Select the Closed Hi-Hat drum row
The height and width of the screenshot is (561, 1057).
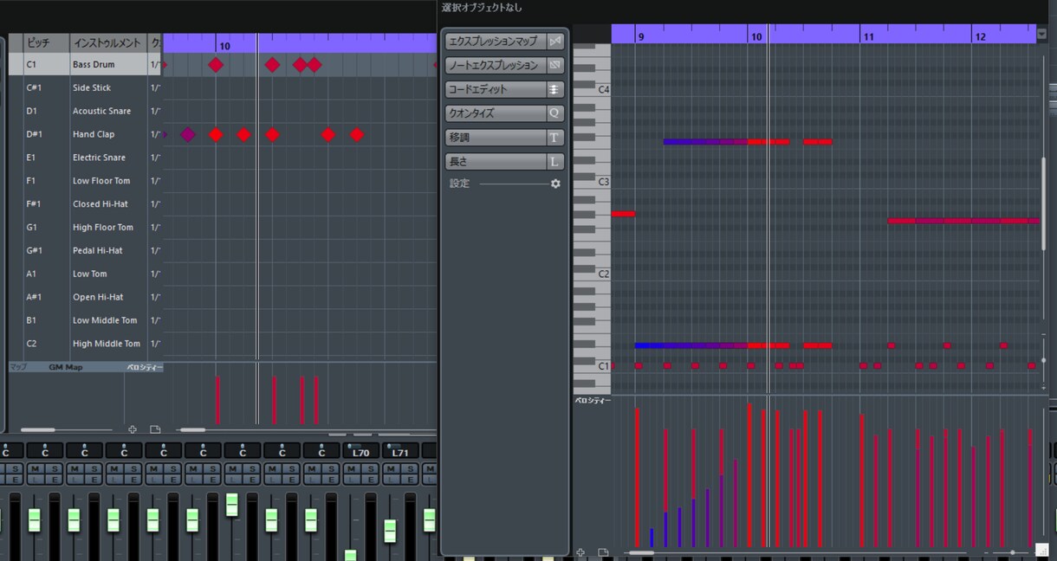pos(86,204)
